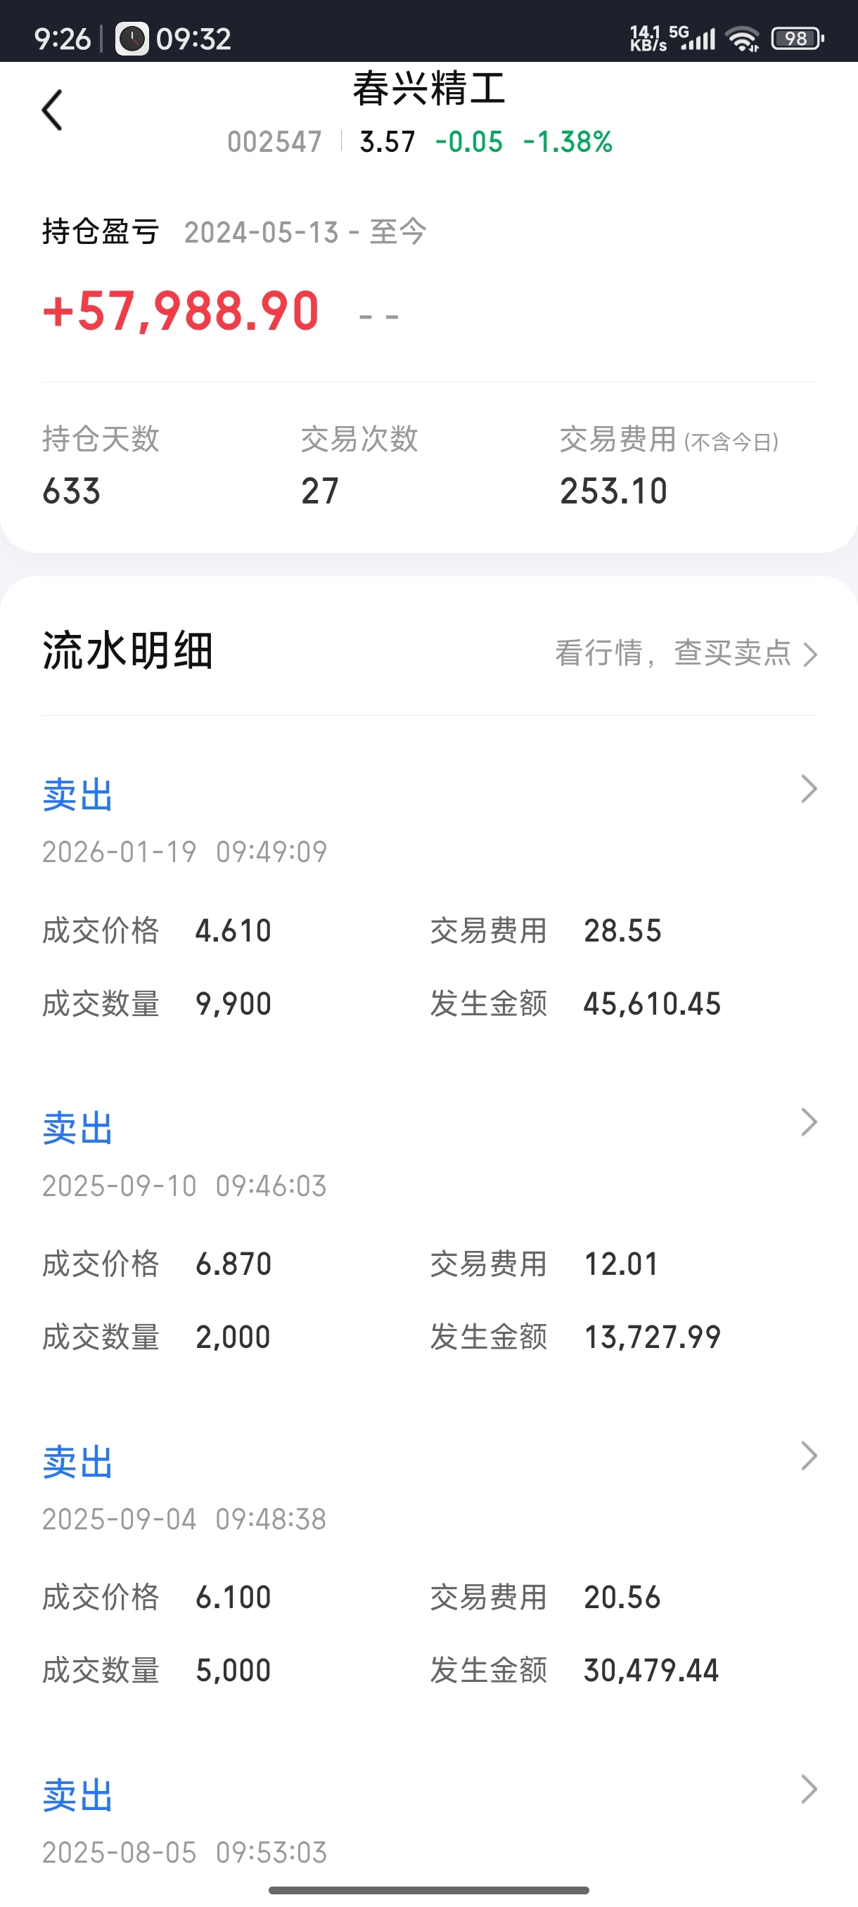Tap the 交易次数 value 27
The height and width of the screenshot is (1907, 858).
tap(320, 492)
